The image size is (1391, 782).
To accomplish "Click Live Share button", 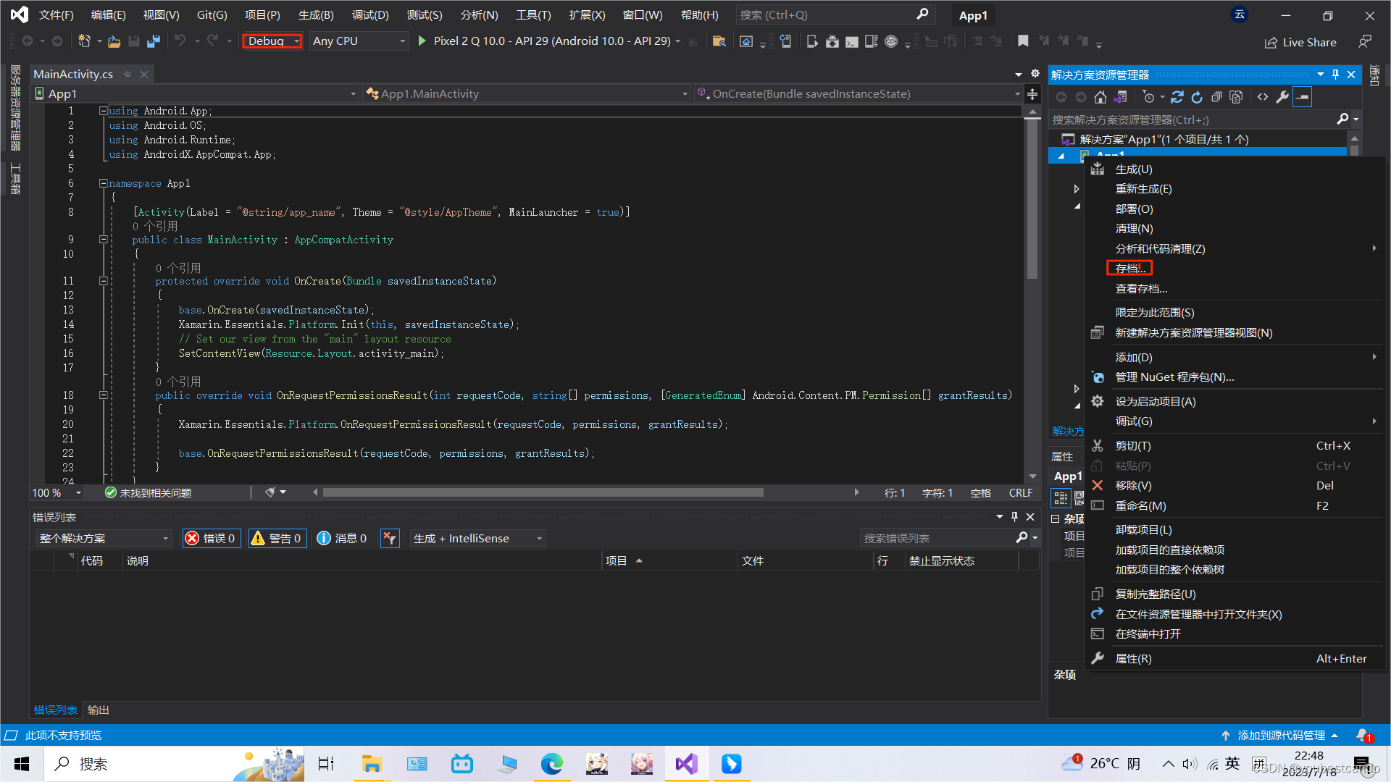I will tap(1300, 42).
